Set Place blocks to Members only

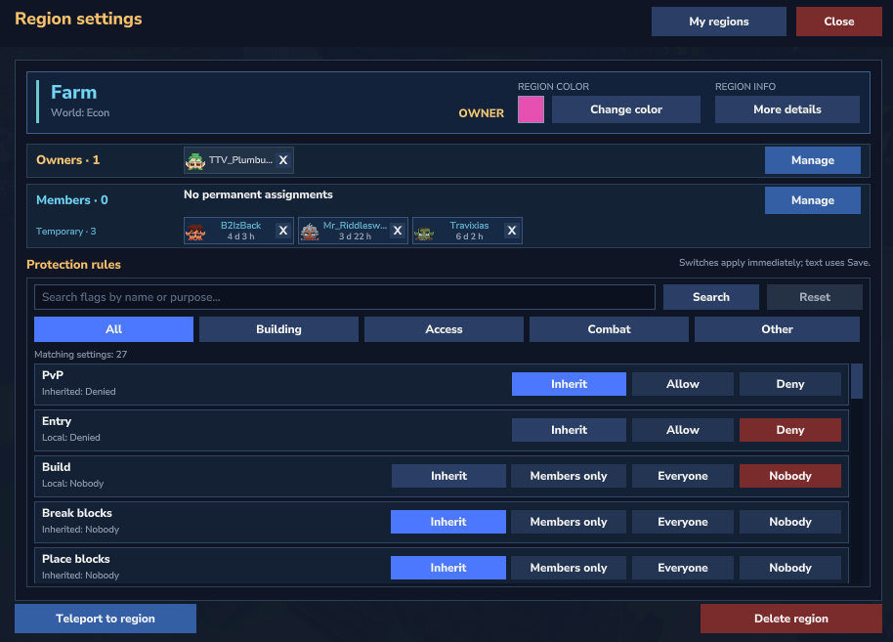pos(569,568)
